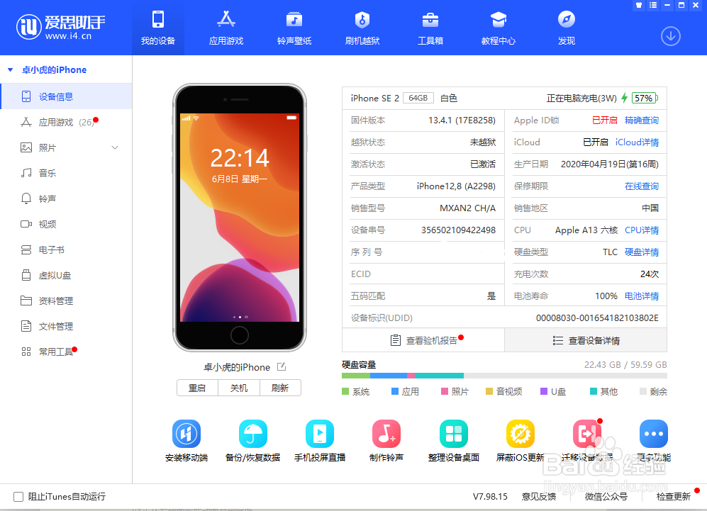Select 应用游戏 (26) in the sidebar
Viewport: 707px width, 511px height.
tap(66, 122)
